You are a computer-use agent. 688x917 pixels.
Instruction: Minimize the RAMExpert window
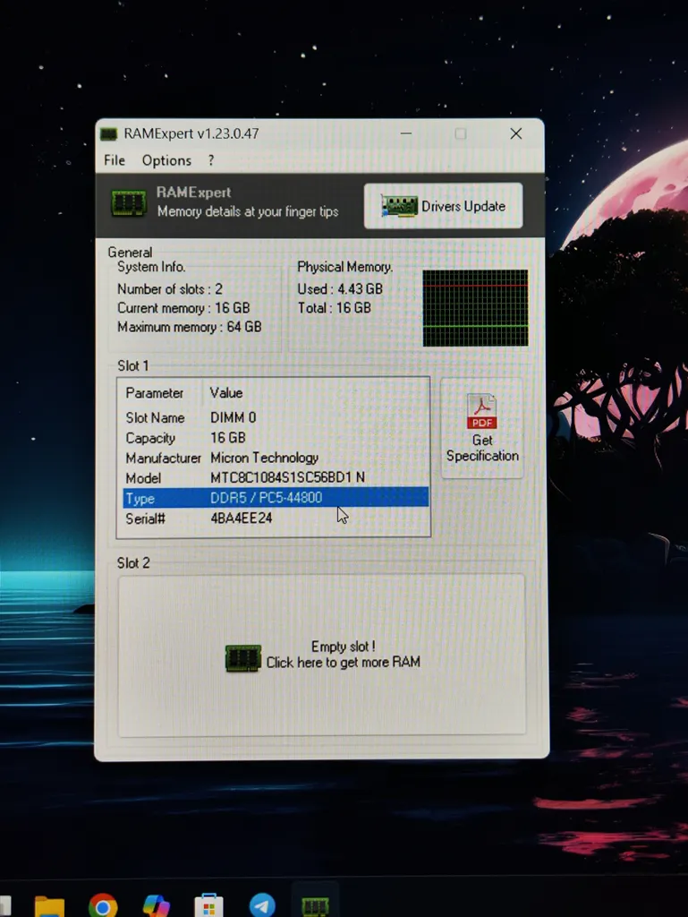406,133
